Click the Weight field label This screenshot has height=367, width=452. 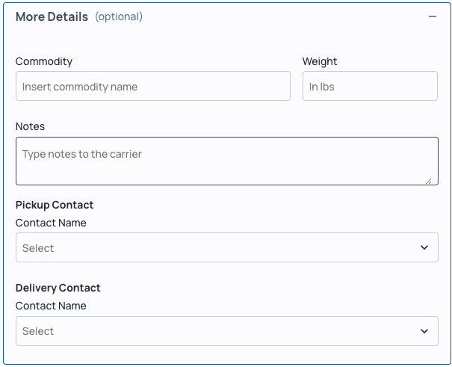[320, 61]
